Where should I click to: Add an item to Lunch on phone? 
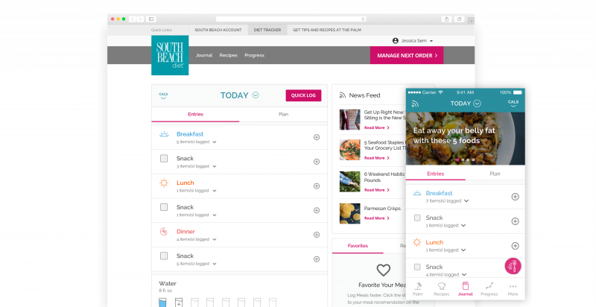point(515,246)
